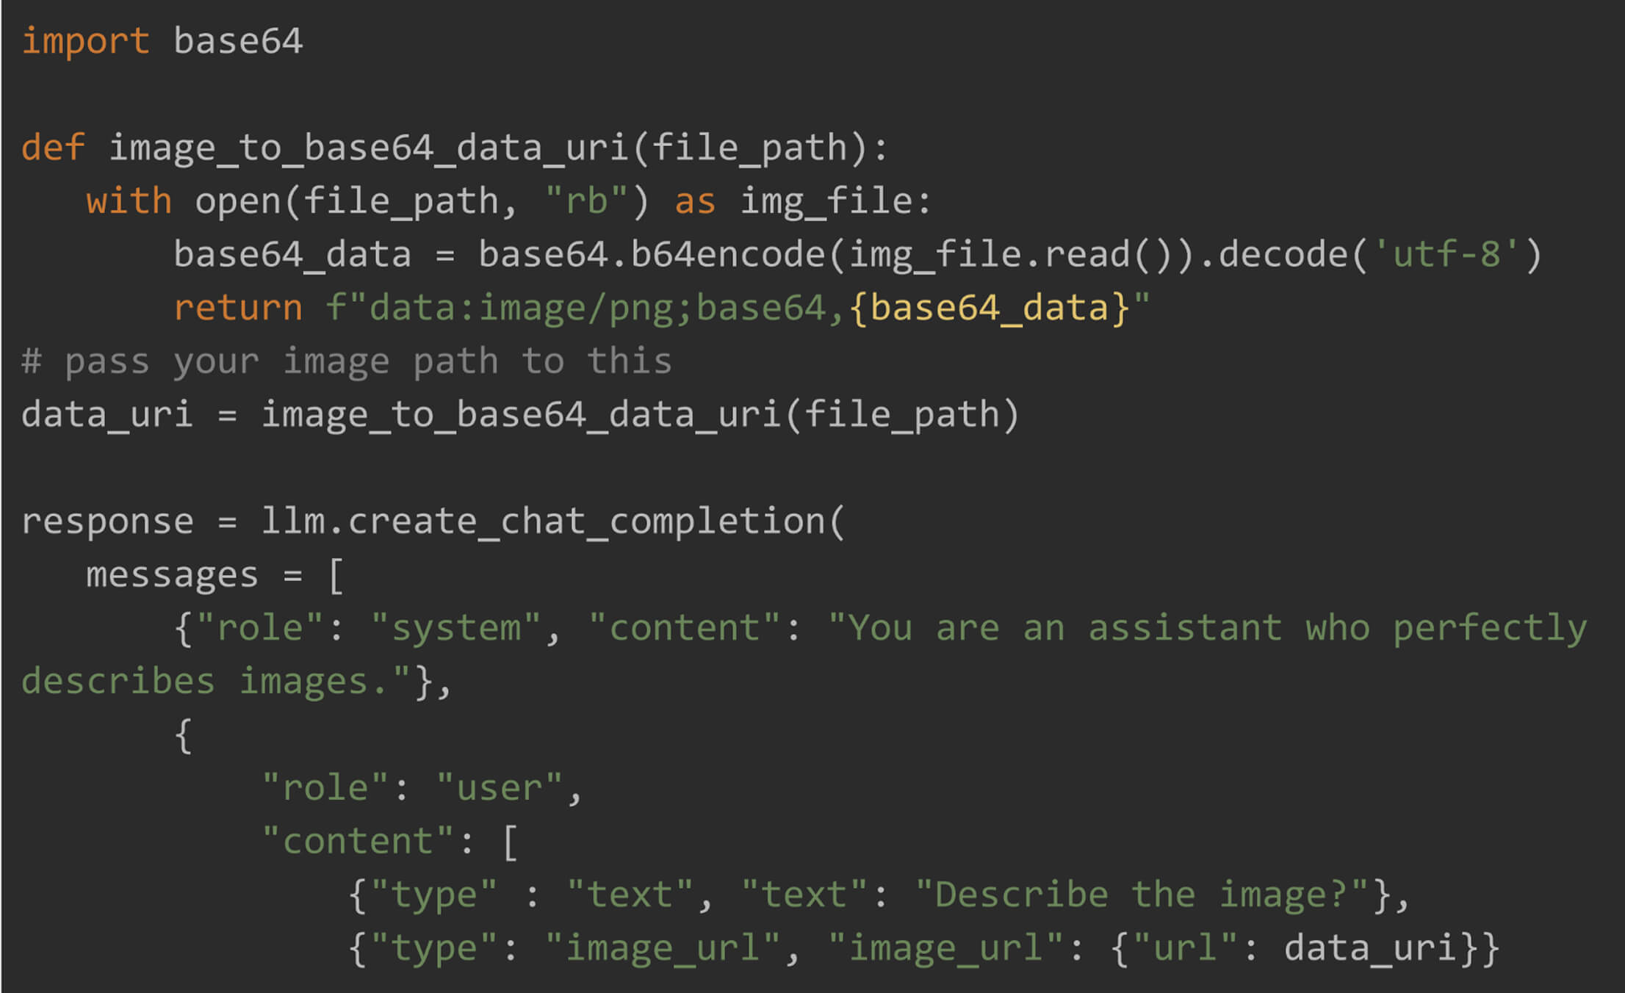Click the b64encode method call
Image resolution: width=1625 pixels, height=993 pixels.
pos(727,255)
